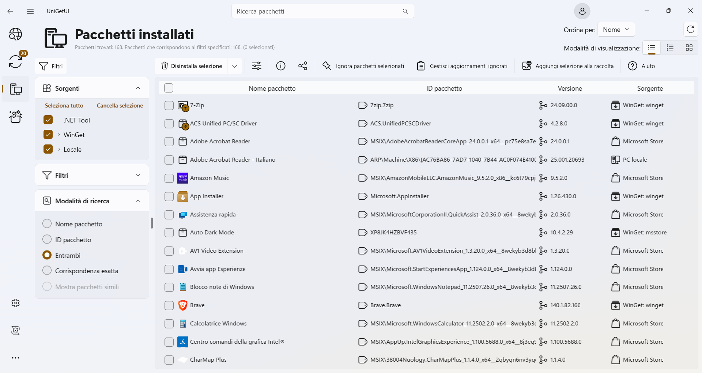
Task: Sort by Nome pacchetto column header
Action: [x=272, y=88]
